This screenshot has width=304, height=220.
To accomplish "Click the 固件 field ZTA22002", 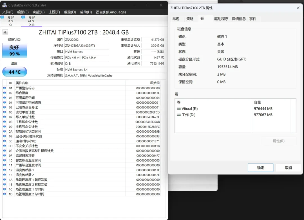I will coord(86,40).
